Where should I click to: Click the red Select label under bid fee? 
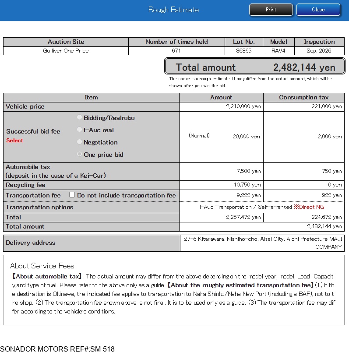pos(14,141)
